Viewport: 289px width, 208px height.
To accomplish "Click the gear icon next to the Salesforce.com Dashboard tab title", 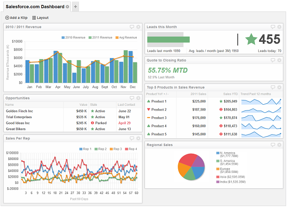I will point(67,7).
